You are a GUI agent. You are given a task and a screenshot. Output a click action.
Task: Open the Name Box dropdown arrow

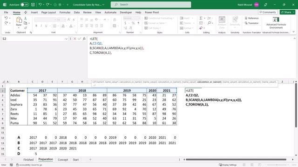[x=66, y=39]
